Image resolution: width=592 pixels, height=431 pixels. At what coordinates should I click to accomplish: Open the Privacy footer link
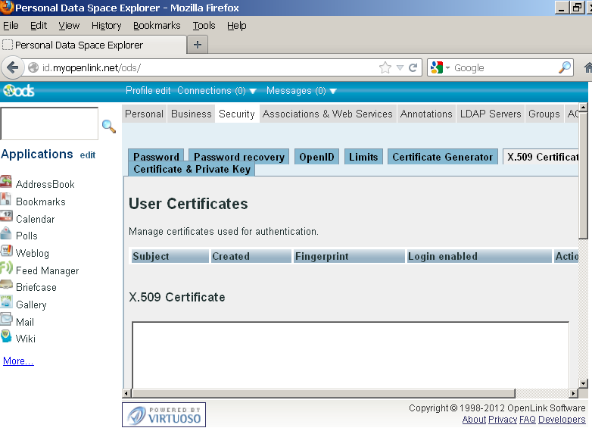(x=503, y=420)
